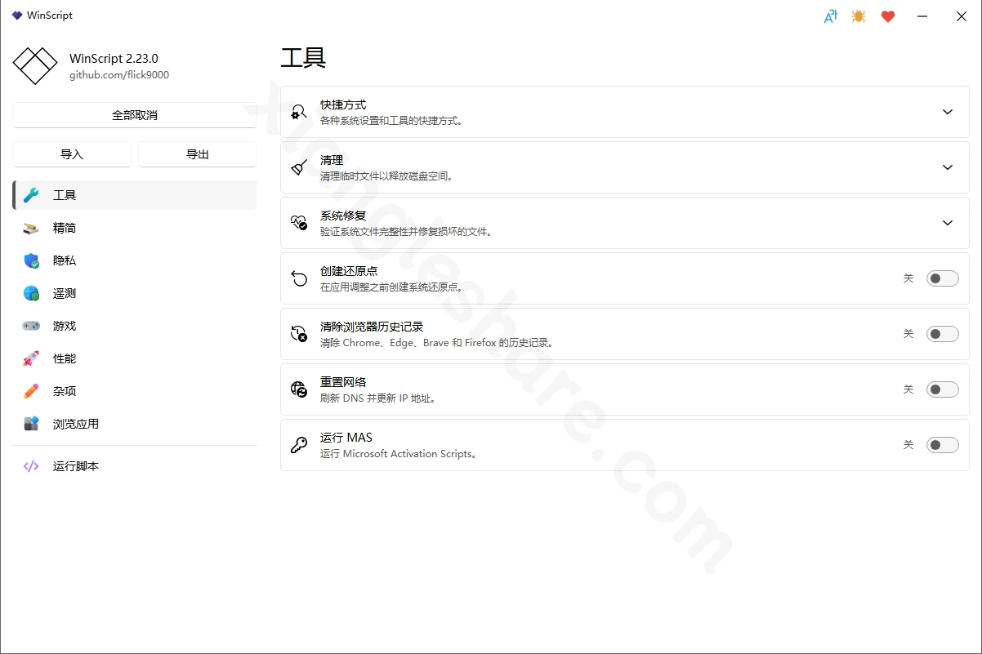The width and height of the screenshot is (982, 654).
Task: Open the 运行脚本 page
Action: (135, 466)
